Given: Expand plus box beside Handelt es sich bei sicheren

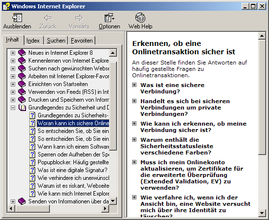Looking at the screenshot, I should [x=134, y=101].
